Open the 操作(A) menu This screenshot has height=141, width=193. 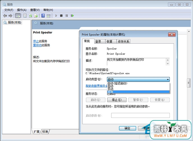tap(22, 10)
